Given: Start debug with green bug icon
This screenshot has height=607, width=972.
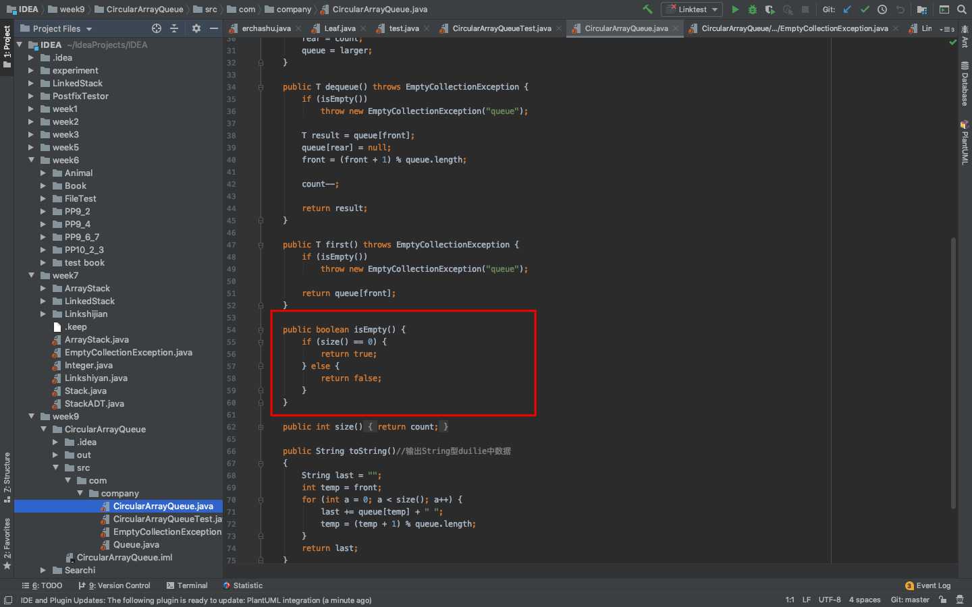Looking at the screenshot, I should pyautogui.click(x=753, y=9).
